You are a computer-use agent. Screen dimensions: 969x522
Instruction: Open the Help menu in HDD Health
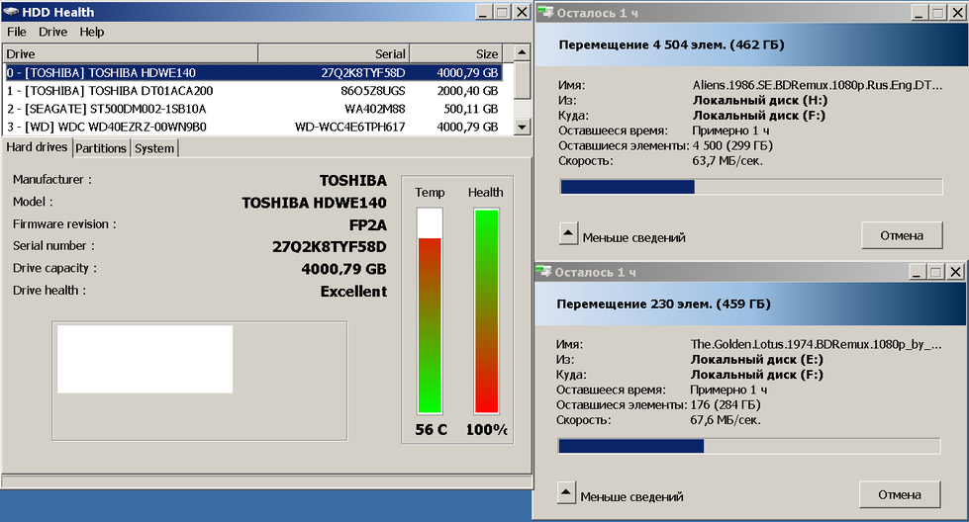[x=92, y=32]
